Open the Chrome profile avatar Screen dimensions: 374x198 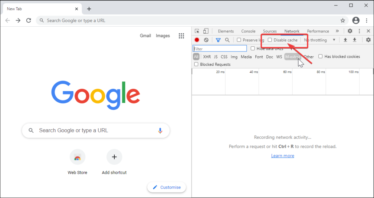tap(356, 20)
